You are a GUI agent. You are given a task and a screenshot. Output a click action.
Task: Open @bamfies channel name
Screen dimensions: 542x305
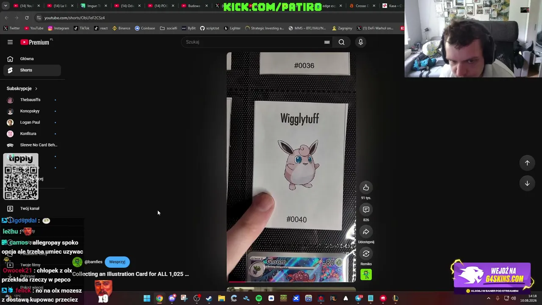pos(93,262)
